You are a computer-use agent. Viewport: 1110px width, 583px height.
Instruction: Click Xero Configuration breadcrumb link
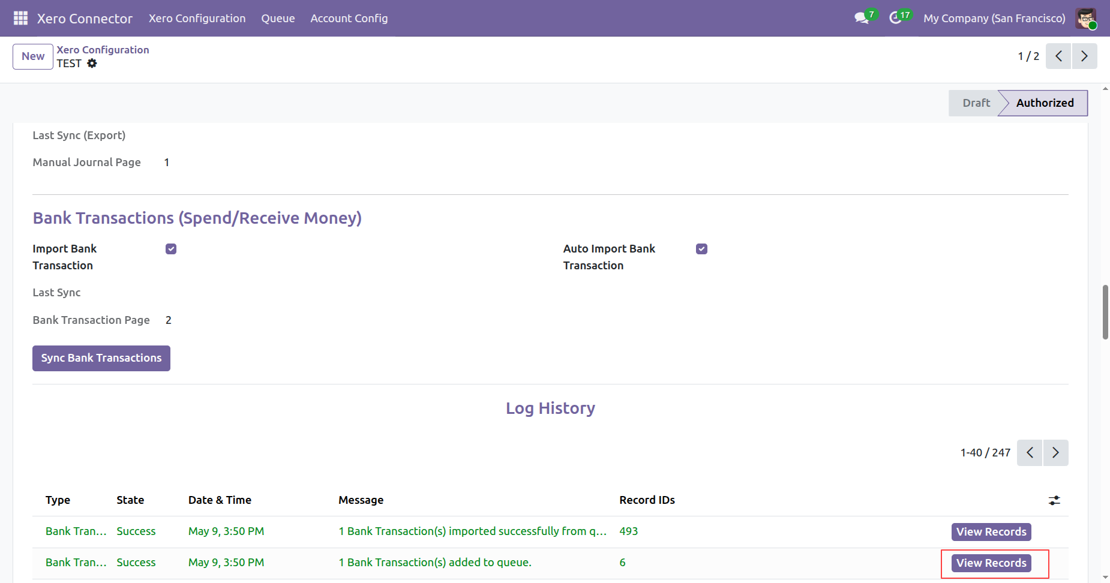pos(103,50)
